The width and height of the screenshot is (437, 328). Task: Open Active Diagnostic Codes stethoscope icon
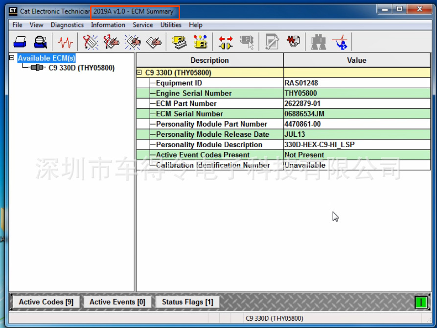click(x=91, y=42)
